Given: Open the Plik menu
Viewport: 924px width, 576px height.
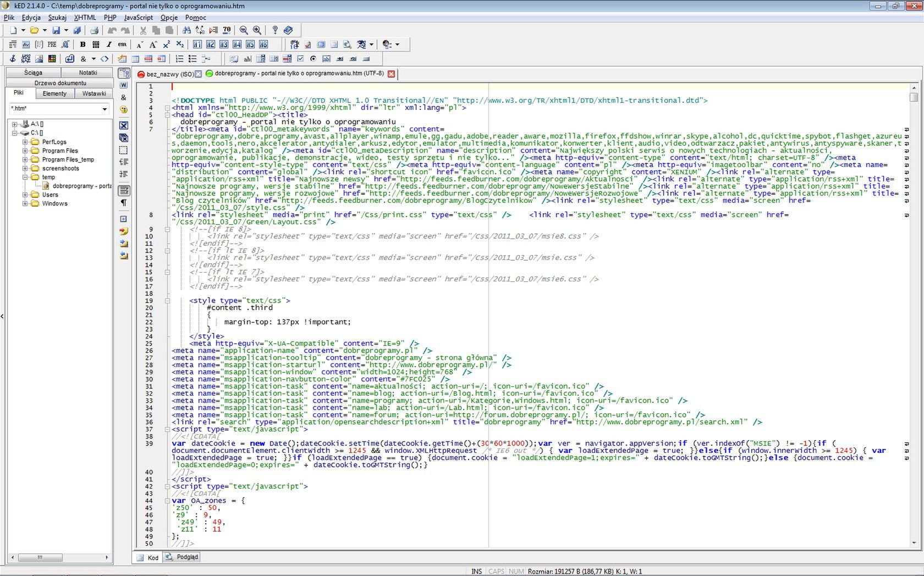Looking at the screenshot, I should (x=9, y=18).
